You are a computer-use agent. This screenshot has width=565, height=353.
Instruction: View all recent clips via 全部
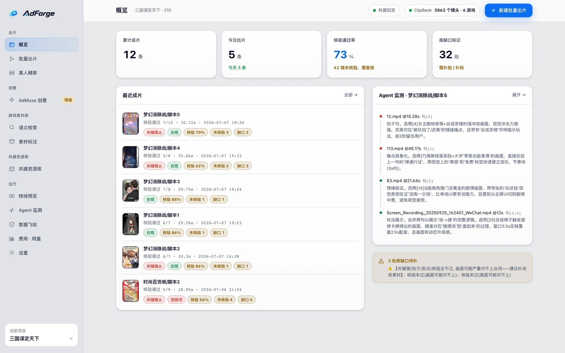[x=351, y=95]
